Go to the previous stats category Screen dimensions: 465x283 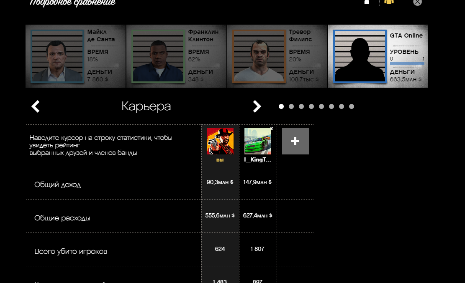(36, 106)
